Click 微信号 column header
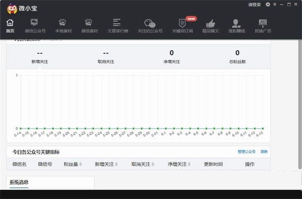 (x=45, y=164)
